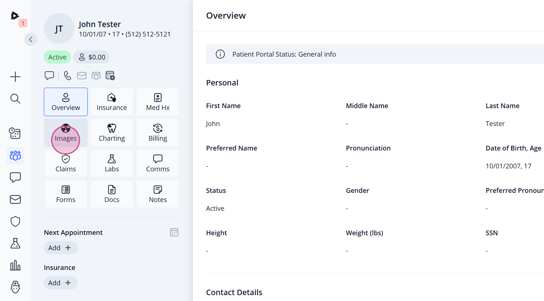Open the Comms tab
Viewport: 544px width, 301px height.
(158, 163)
